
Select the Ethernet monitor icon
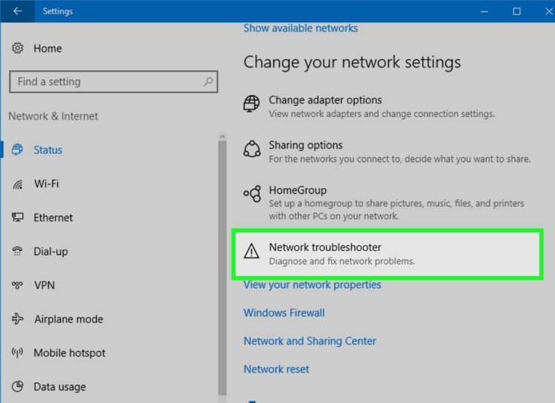18,218
